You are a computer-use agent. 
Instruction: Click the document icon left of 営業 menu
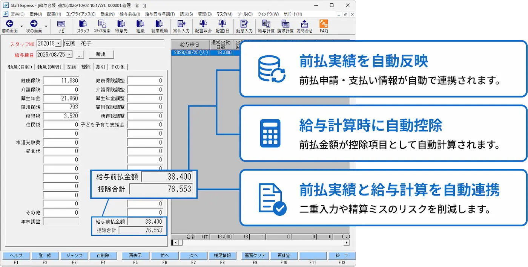pyautogui.click(x=5, y=14)
